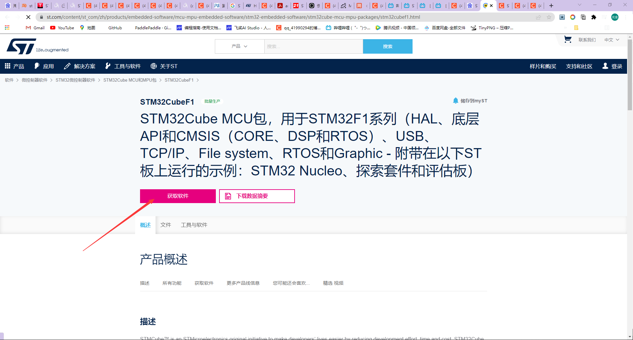Click the 储存到myST bell icon

pyautogui.click(x=455, y=100)
